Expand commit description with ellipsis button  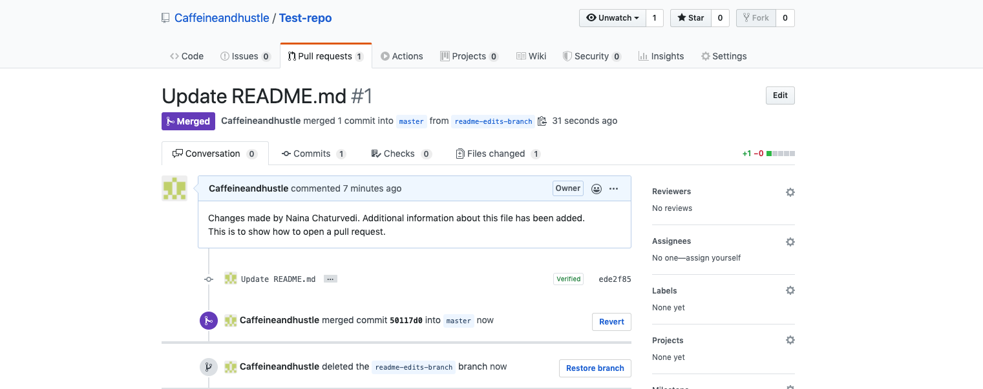(x=330, y=279)
